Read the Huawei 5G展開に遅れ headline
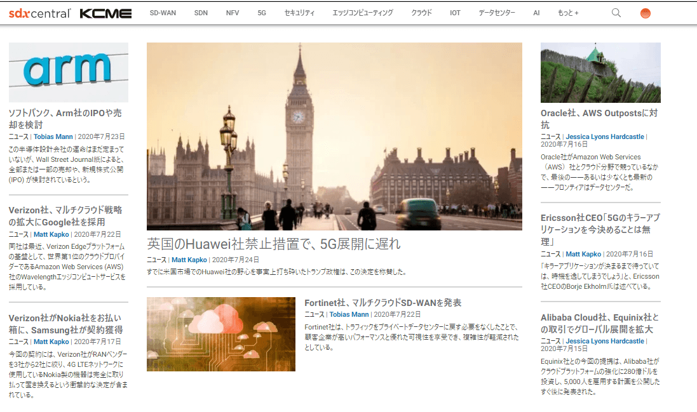The width and height of the screenshot is (697, 412). [x=274, y=244]
